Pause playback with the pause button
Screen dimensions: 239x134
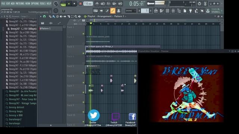69,4
